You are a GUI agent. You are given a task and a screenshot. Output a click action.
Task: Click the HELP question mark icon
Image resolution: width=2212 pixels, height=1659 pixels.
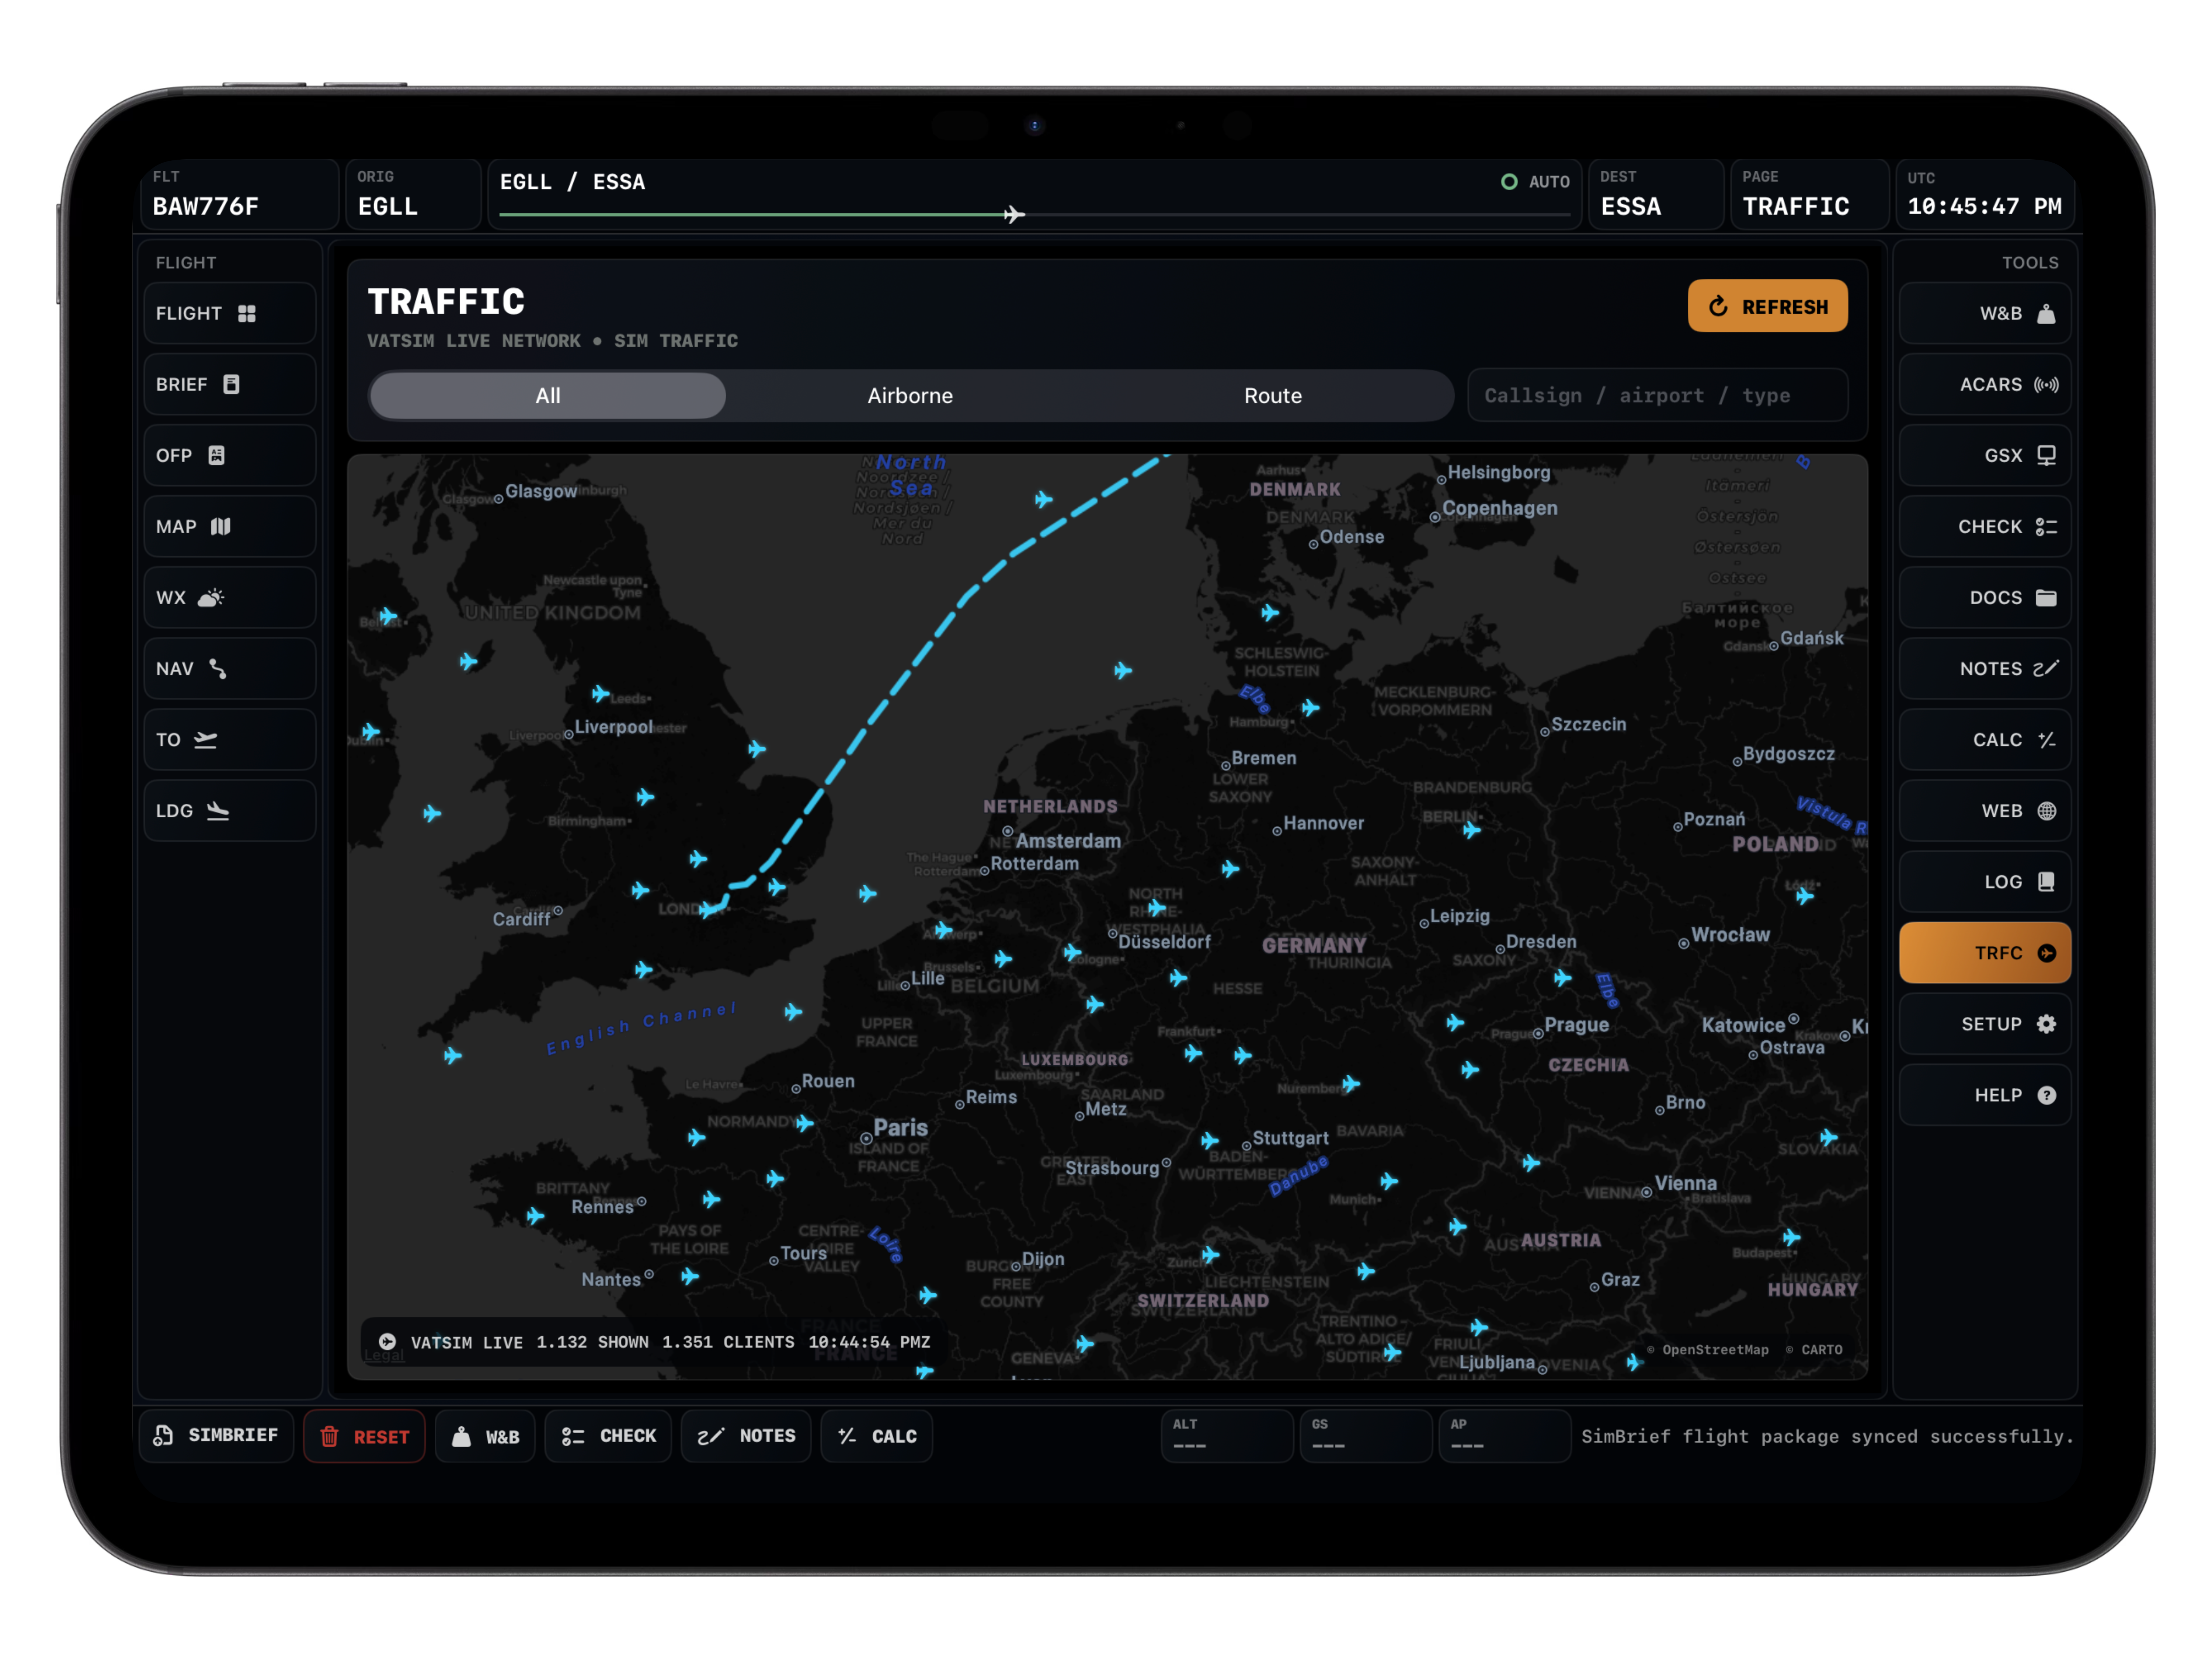click(x=2047, y=1095)
